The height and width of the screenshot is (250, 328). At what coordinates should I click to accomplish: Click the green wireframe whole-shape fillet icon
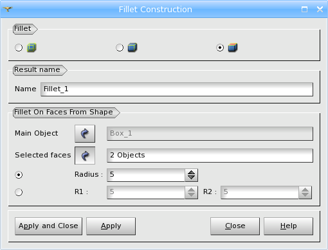tap(32, 48)
